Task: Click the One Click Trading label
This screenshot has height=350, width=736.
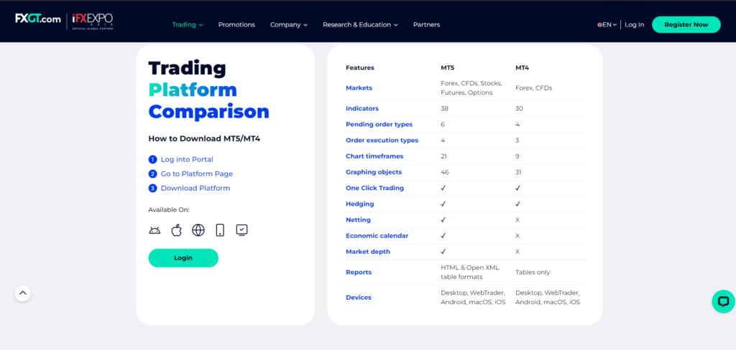Action: [x=374, y=189]
